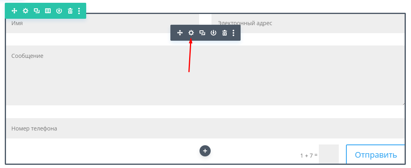The image size is (411, 168).
Task: Change column structure in green toolbar
Action: [x=48, y=11]
